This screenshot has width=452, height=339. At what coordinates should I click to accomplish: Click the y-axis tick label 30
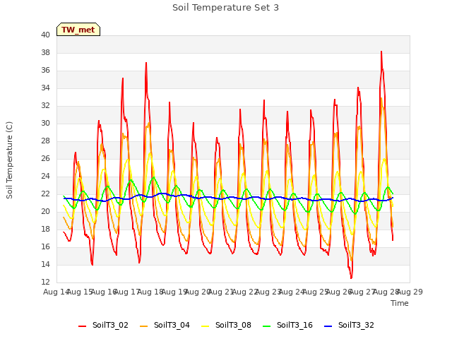tap(45, 123)
